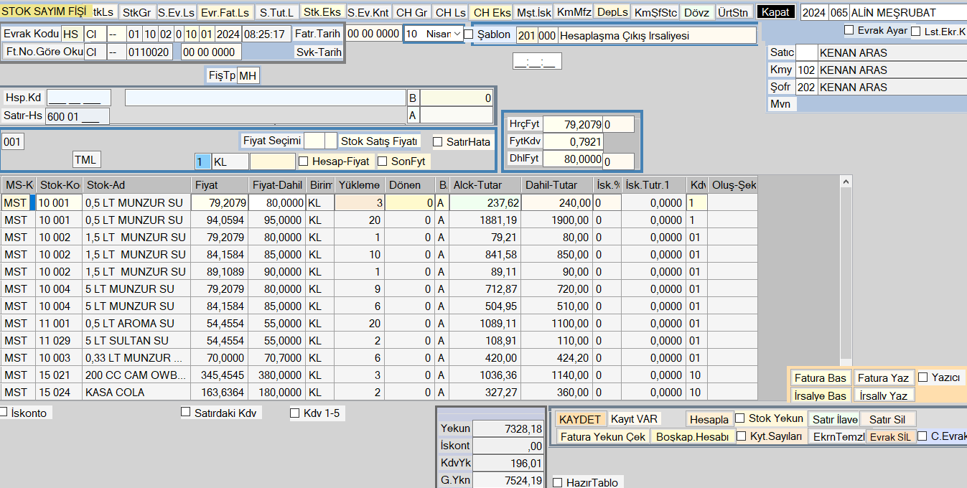Click the Stok-Ad column header
Image resolution: width=967 pixels, height=488 pixels.
(x=137, y=185)
